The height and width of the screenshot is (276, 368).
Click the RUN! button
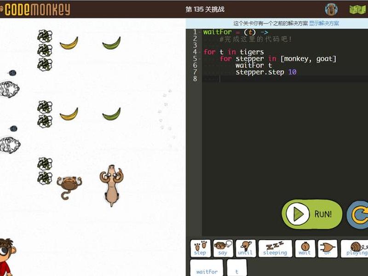[x=312, y=214]
